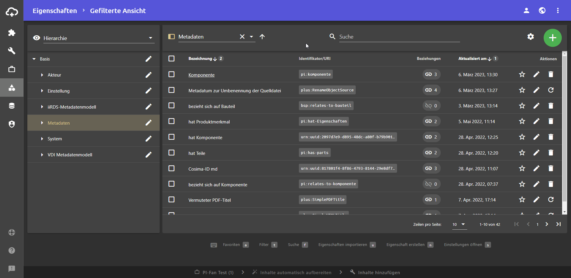Image resolution: width=571 pixels, height=278 pixels.
Task: Open table settings gear icon
Action: [x=531, y=36]
